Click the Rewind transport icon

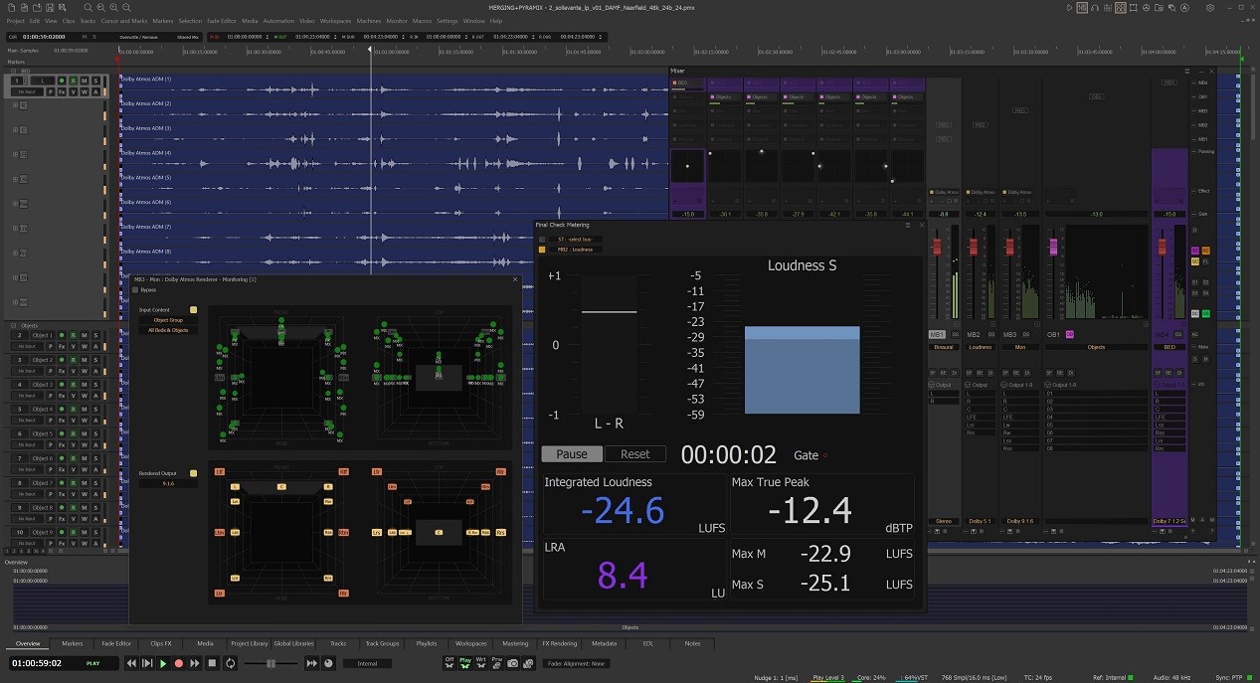(131, 663)
